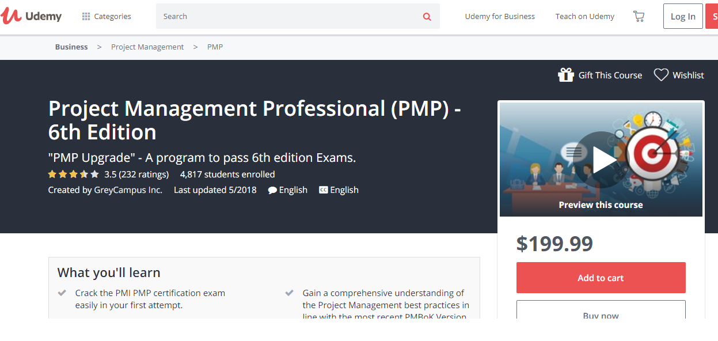Click the speech bubble language icon
Image resolution: width=718 pixels, height=341 pixels.
tap(272, 190)
